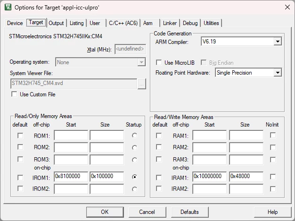Check the default box for IROM1
Screen dimensions: 295x221
point(20,178)
